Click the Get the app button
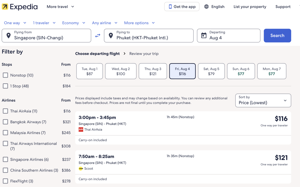Screen dimensions: 300x187 (x=182, y=7)
